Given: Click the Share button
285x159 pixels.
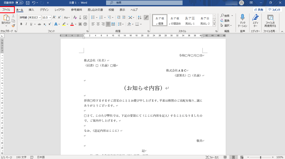Looking at the screenshot, I should tap(259, 10).
